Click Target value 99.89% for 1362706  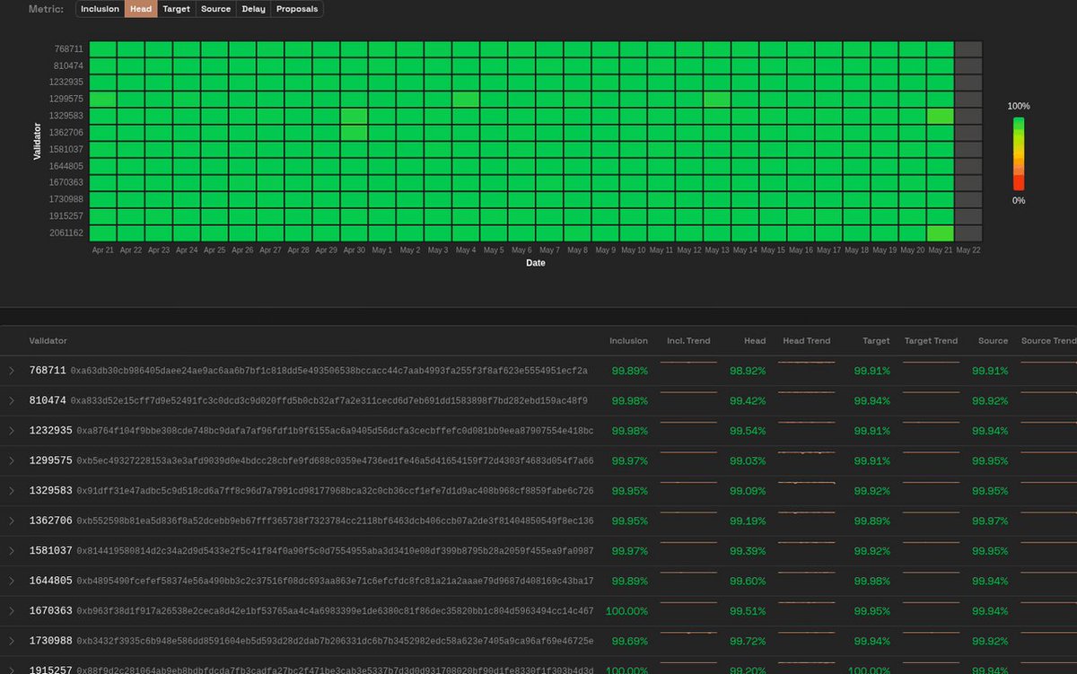[872, 521]
